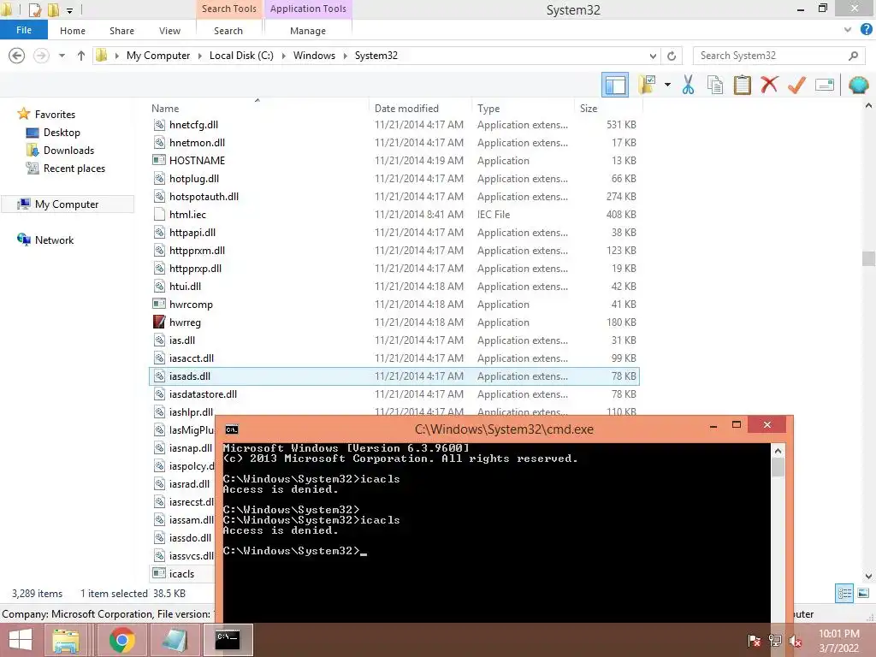Viewport: 876px width, 657px height.
Task: Expand the folder options dropdown arrow
Action: coord(667,85)
